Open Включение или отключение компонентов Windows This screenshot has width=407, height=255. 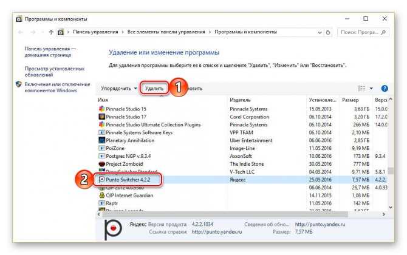point(57,87)
